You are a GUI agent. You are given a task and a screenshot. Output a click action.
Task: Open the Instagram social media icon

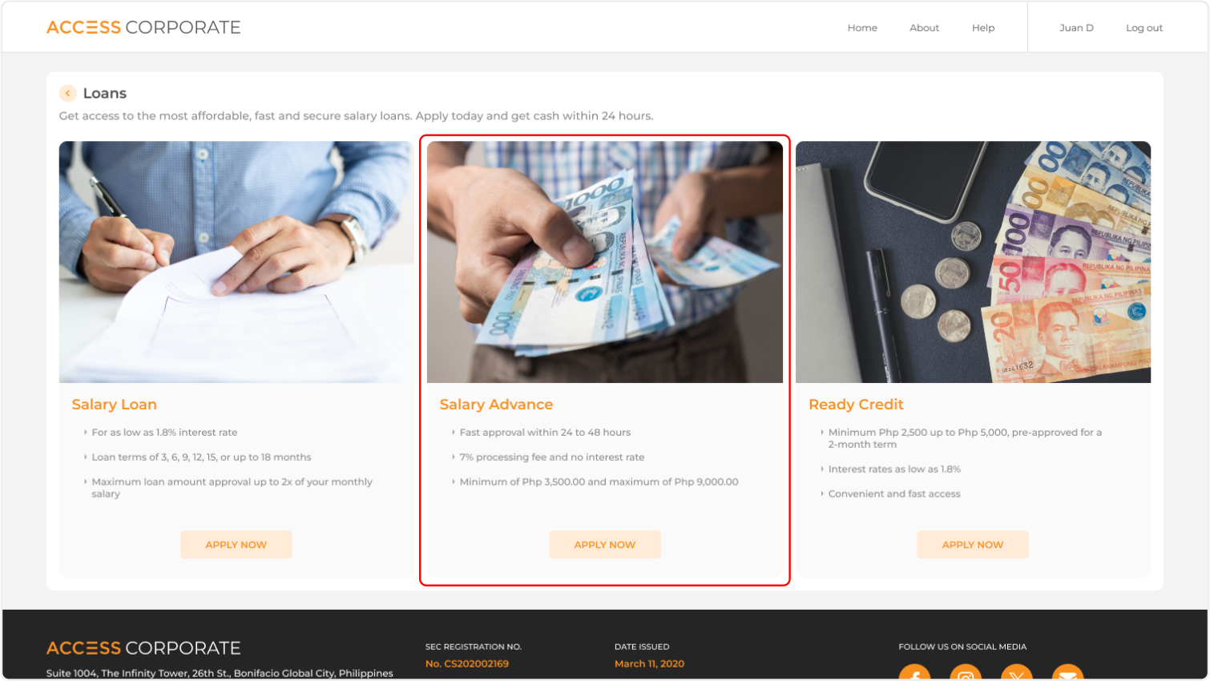coord(966,673)
